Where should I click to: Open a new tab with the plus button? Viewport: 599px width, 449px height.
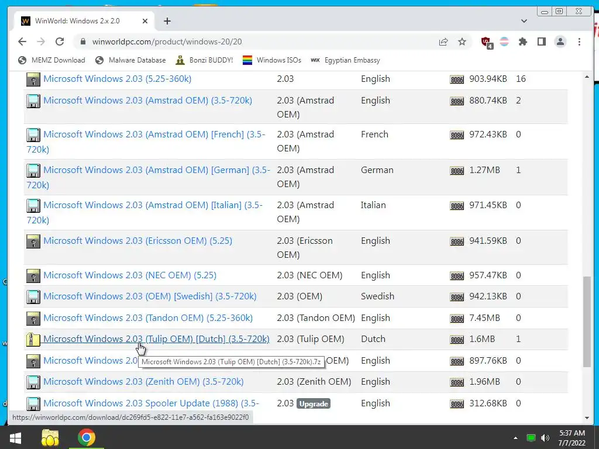tap(167, 21)
